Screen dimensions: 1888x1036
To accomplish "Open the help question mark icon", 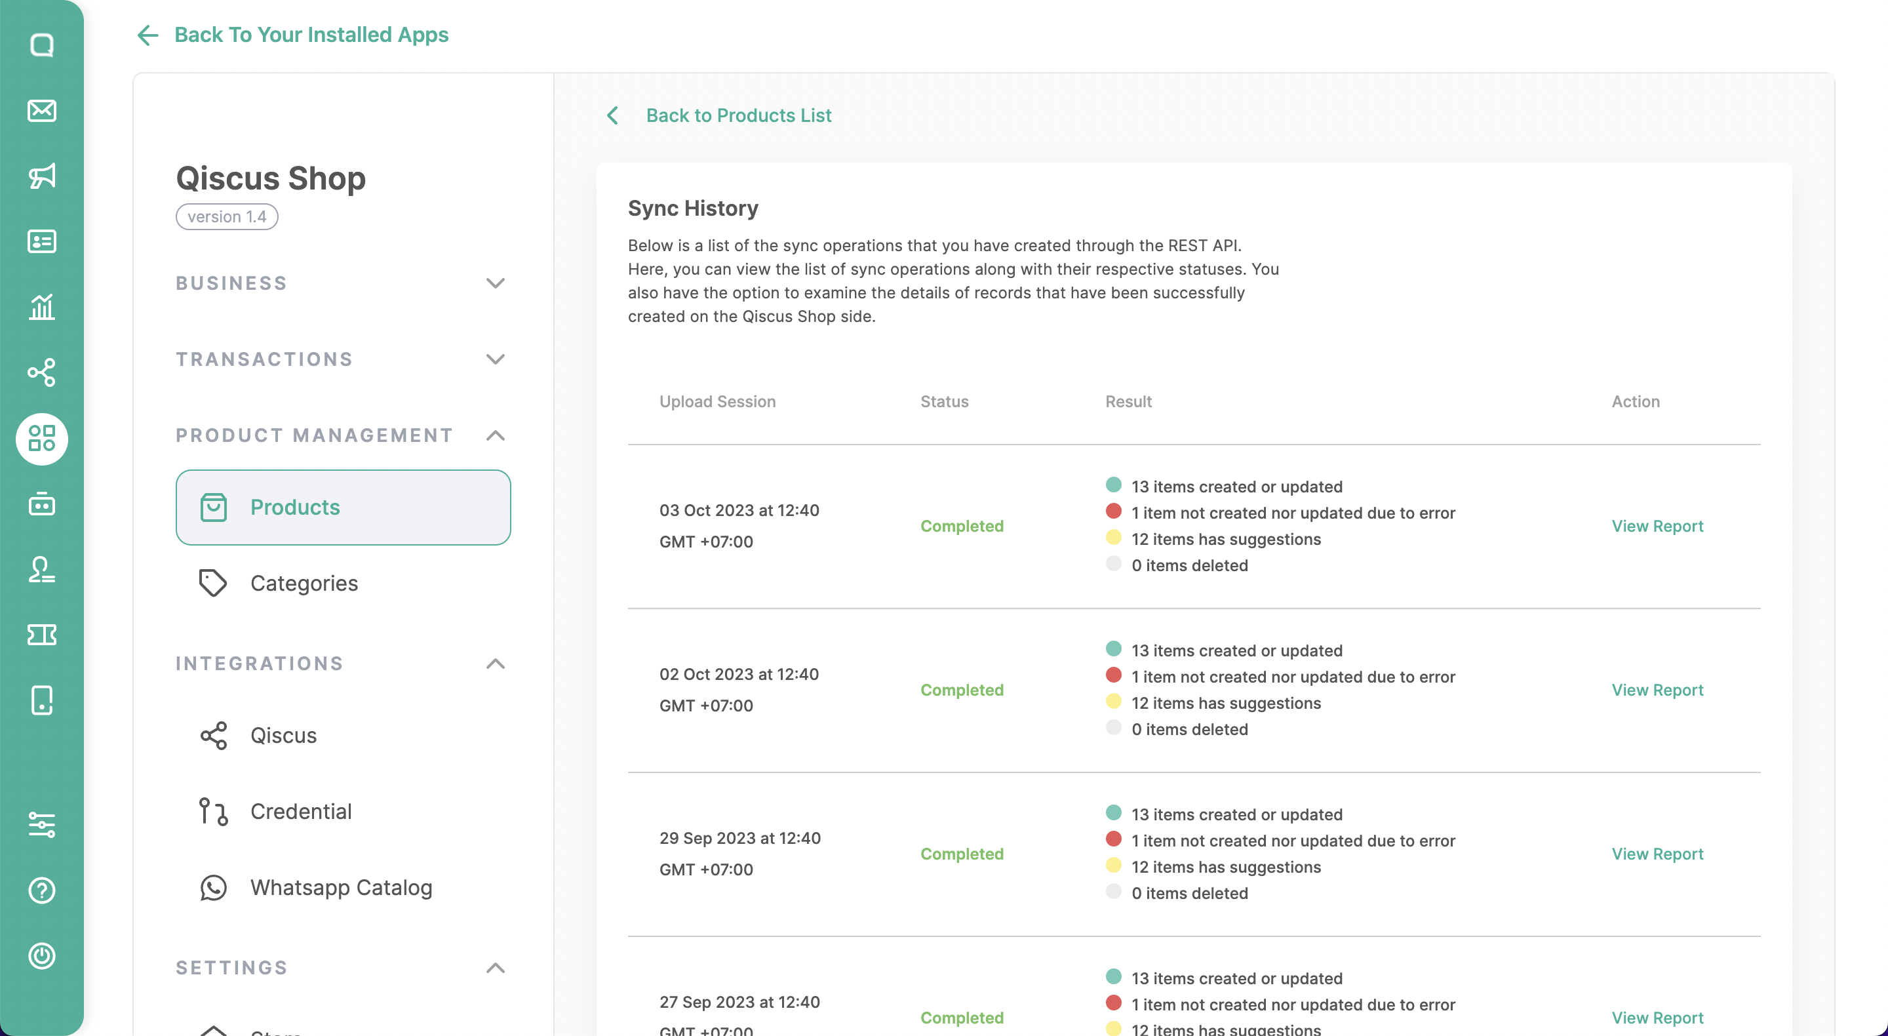I will point(42,890).
